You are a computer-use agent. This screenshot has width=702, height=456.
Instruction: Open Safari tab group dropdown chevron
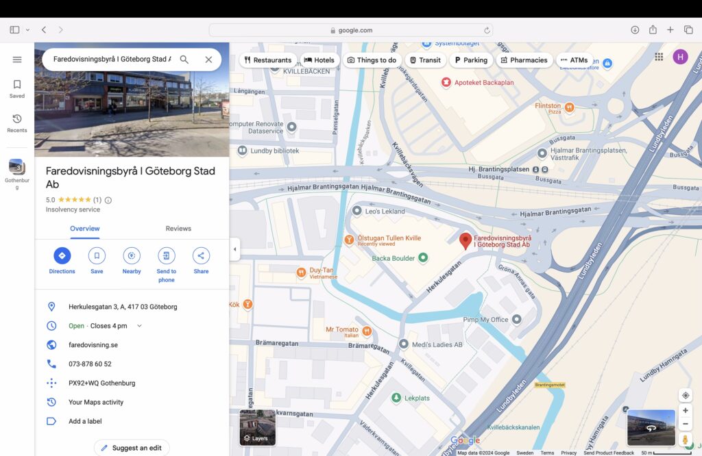coord(27,30)
